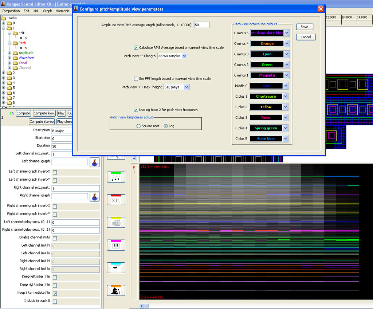
Task: Click the left scroll arrow under pitch view
Action: [x=142, y=306]
